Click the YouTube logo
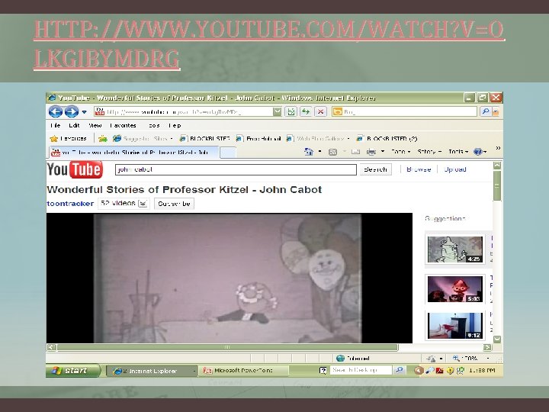Viewport: 549px width, 412px height. [x=75, y=169]
